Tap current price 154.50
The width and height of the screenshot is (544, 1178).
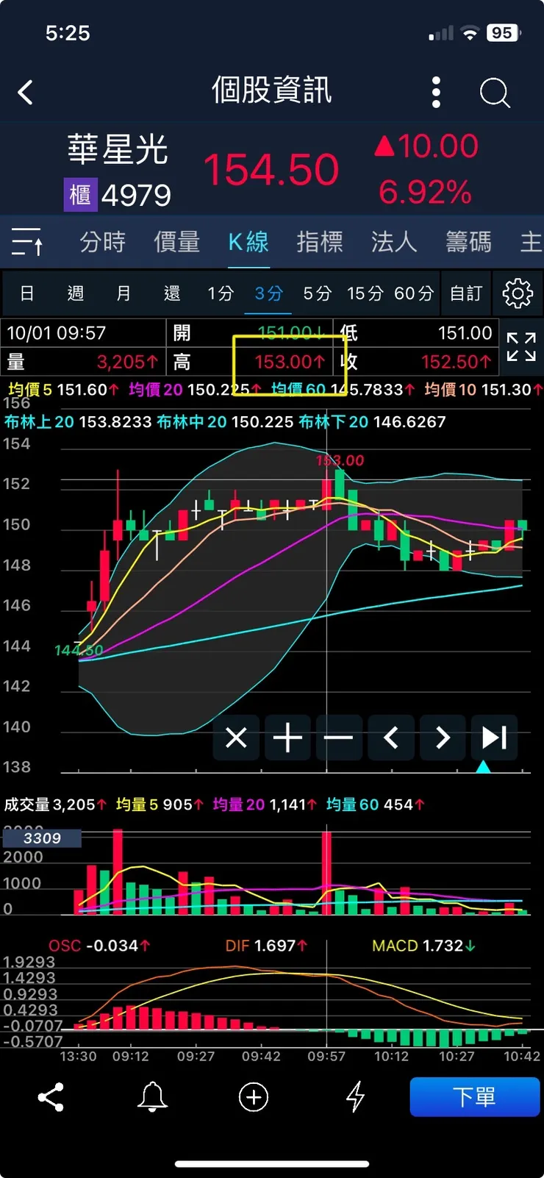271,170
